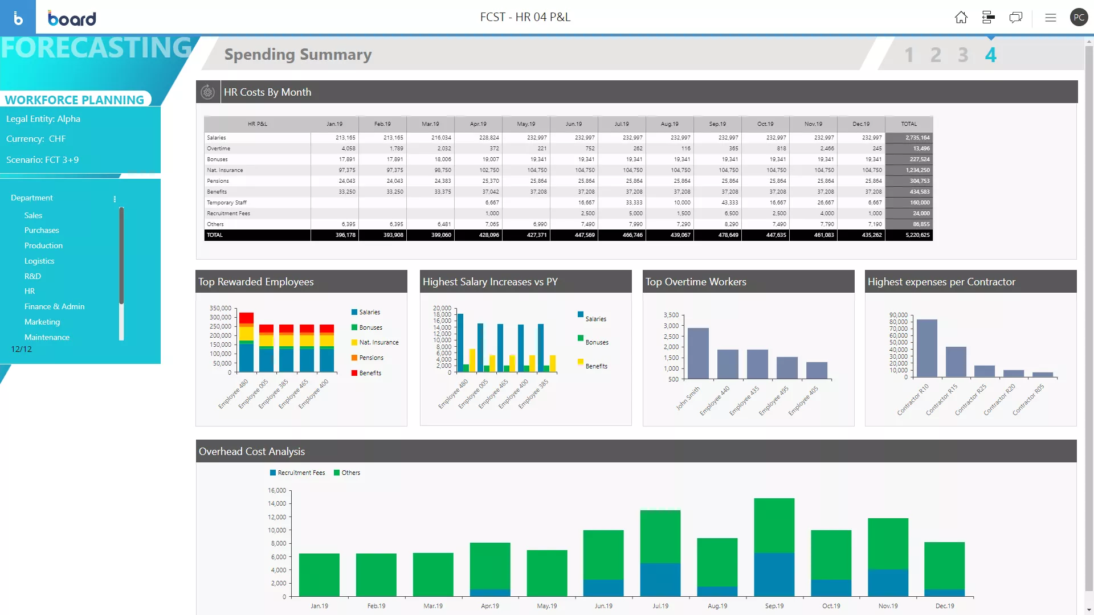The height and width of the screenshot is (615, 1094).
Task: Open the chat bubbles icon
Action: pos(1015,17)
